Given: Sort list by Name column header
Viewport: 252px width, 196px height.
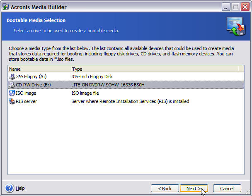Looking at the screenshot, I should click(x=39, y=69).
